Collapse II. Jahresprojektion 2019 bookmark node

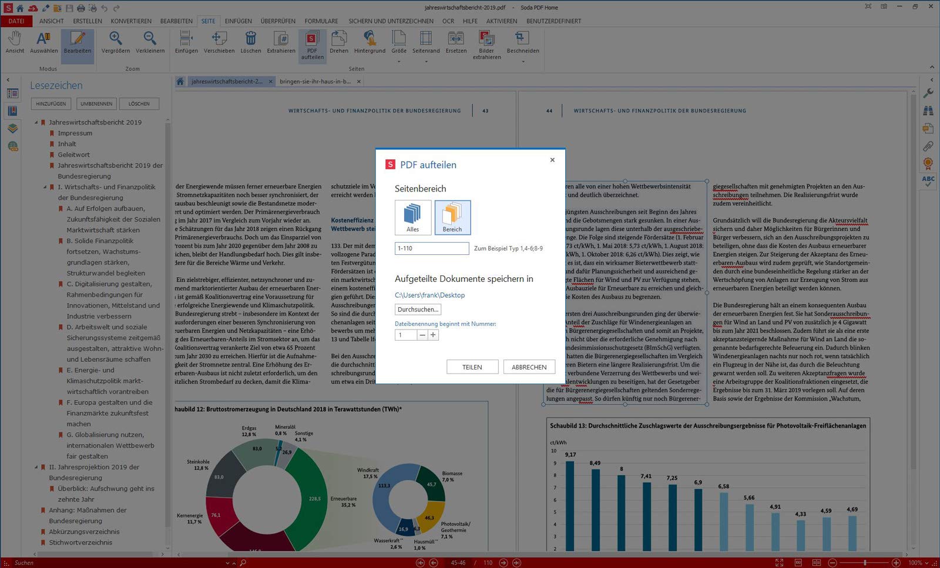36,468
